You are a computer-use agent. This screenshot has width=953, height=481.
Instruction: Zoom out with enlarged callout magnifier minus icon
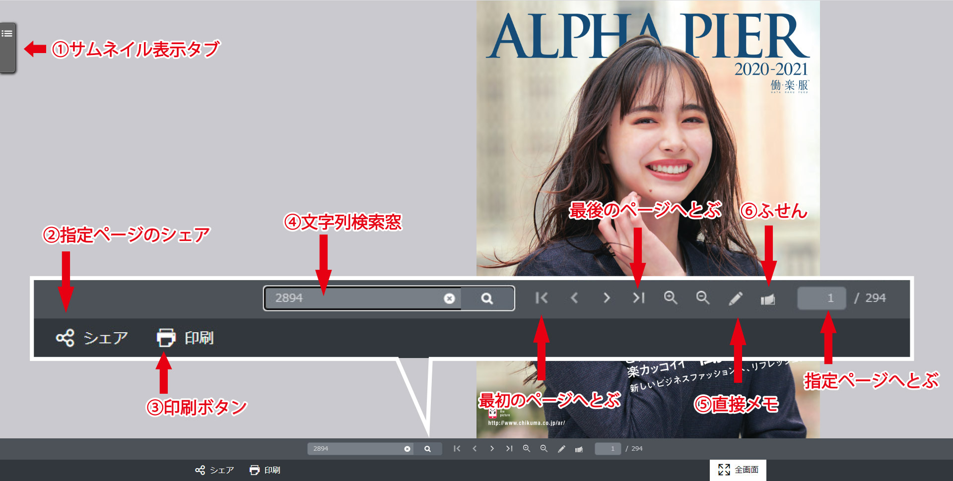pos(703,298)
